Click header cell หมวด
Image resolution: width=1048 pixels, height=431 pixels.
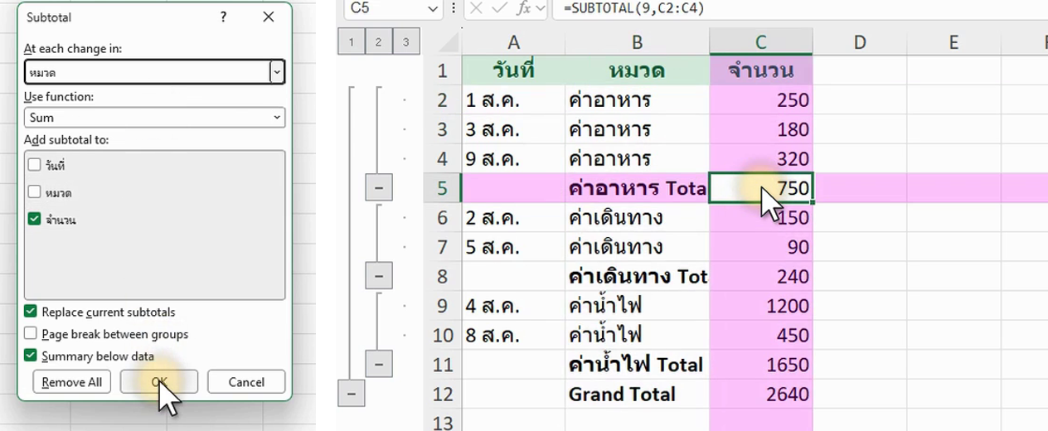pyautogui.click(x=637, y=70)
